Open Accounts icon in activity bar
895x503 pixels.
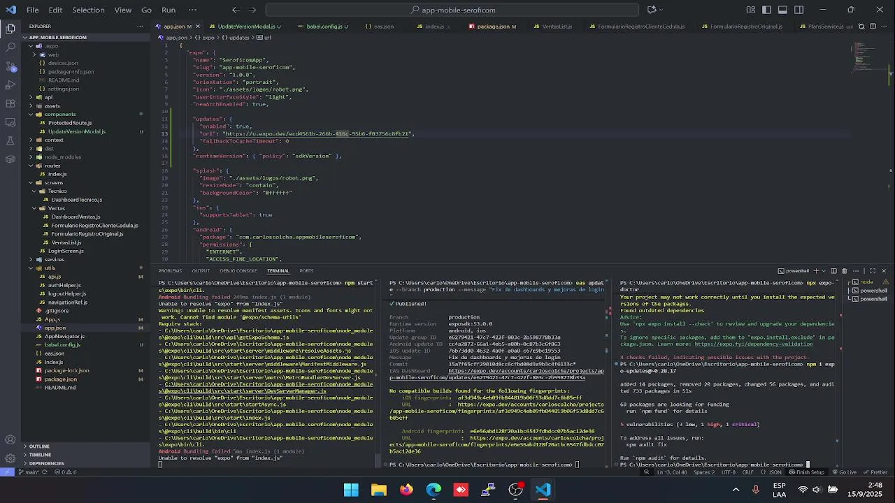coord(10,440)
